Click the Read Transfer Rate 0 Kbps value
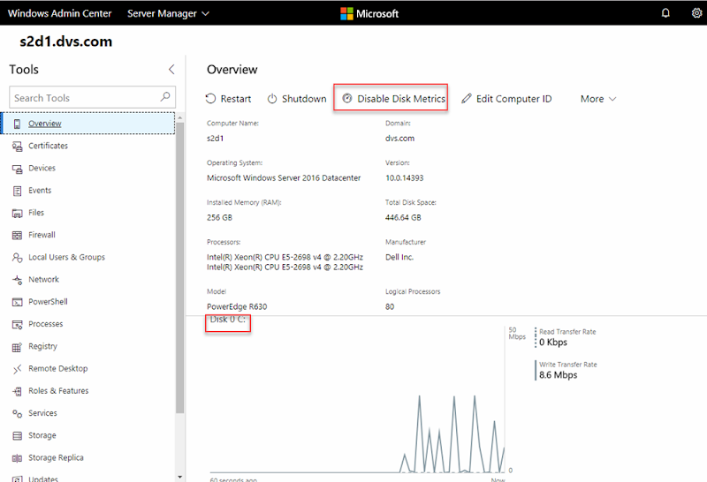The height and width of the screenshot is (482, 707). pyautogui.click(x=553, y=342)
